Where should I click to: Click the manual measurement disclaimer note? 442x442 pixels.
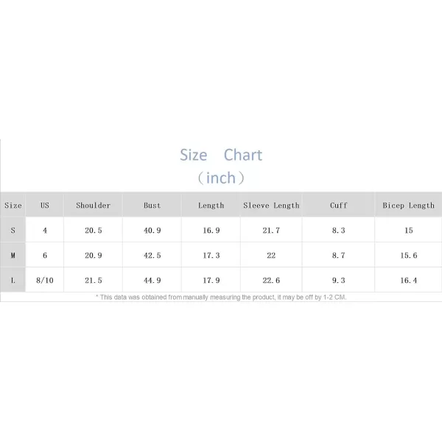tap(221, 298)
